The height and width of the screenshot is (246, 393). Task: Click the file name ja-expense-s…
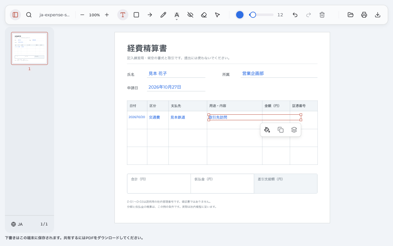point(55,15)
